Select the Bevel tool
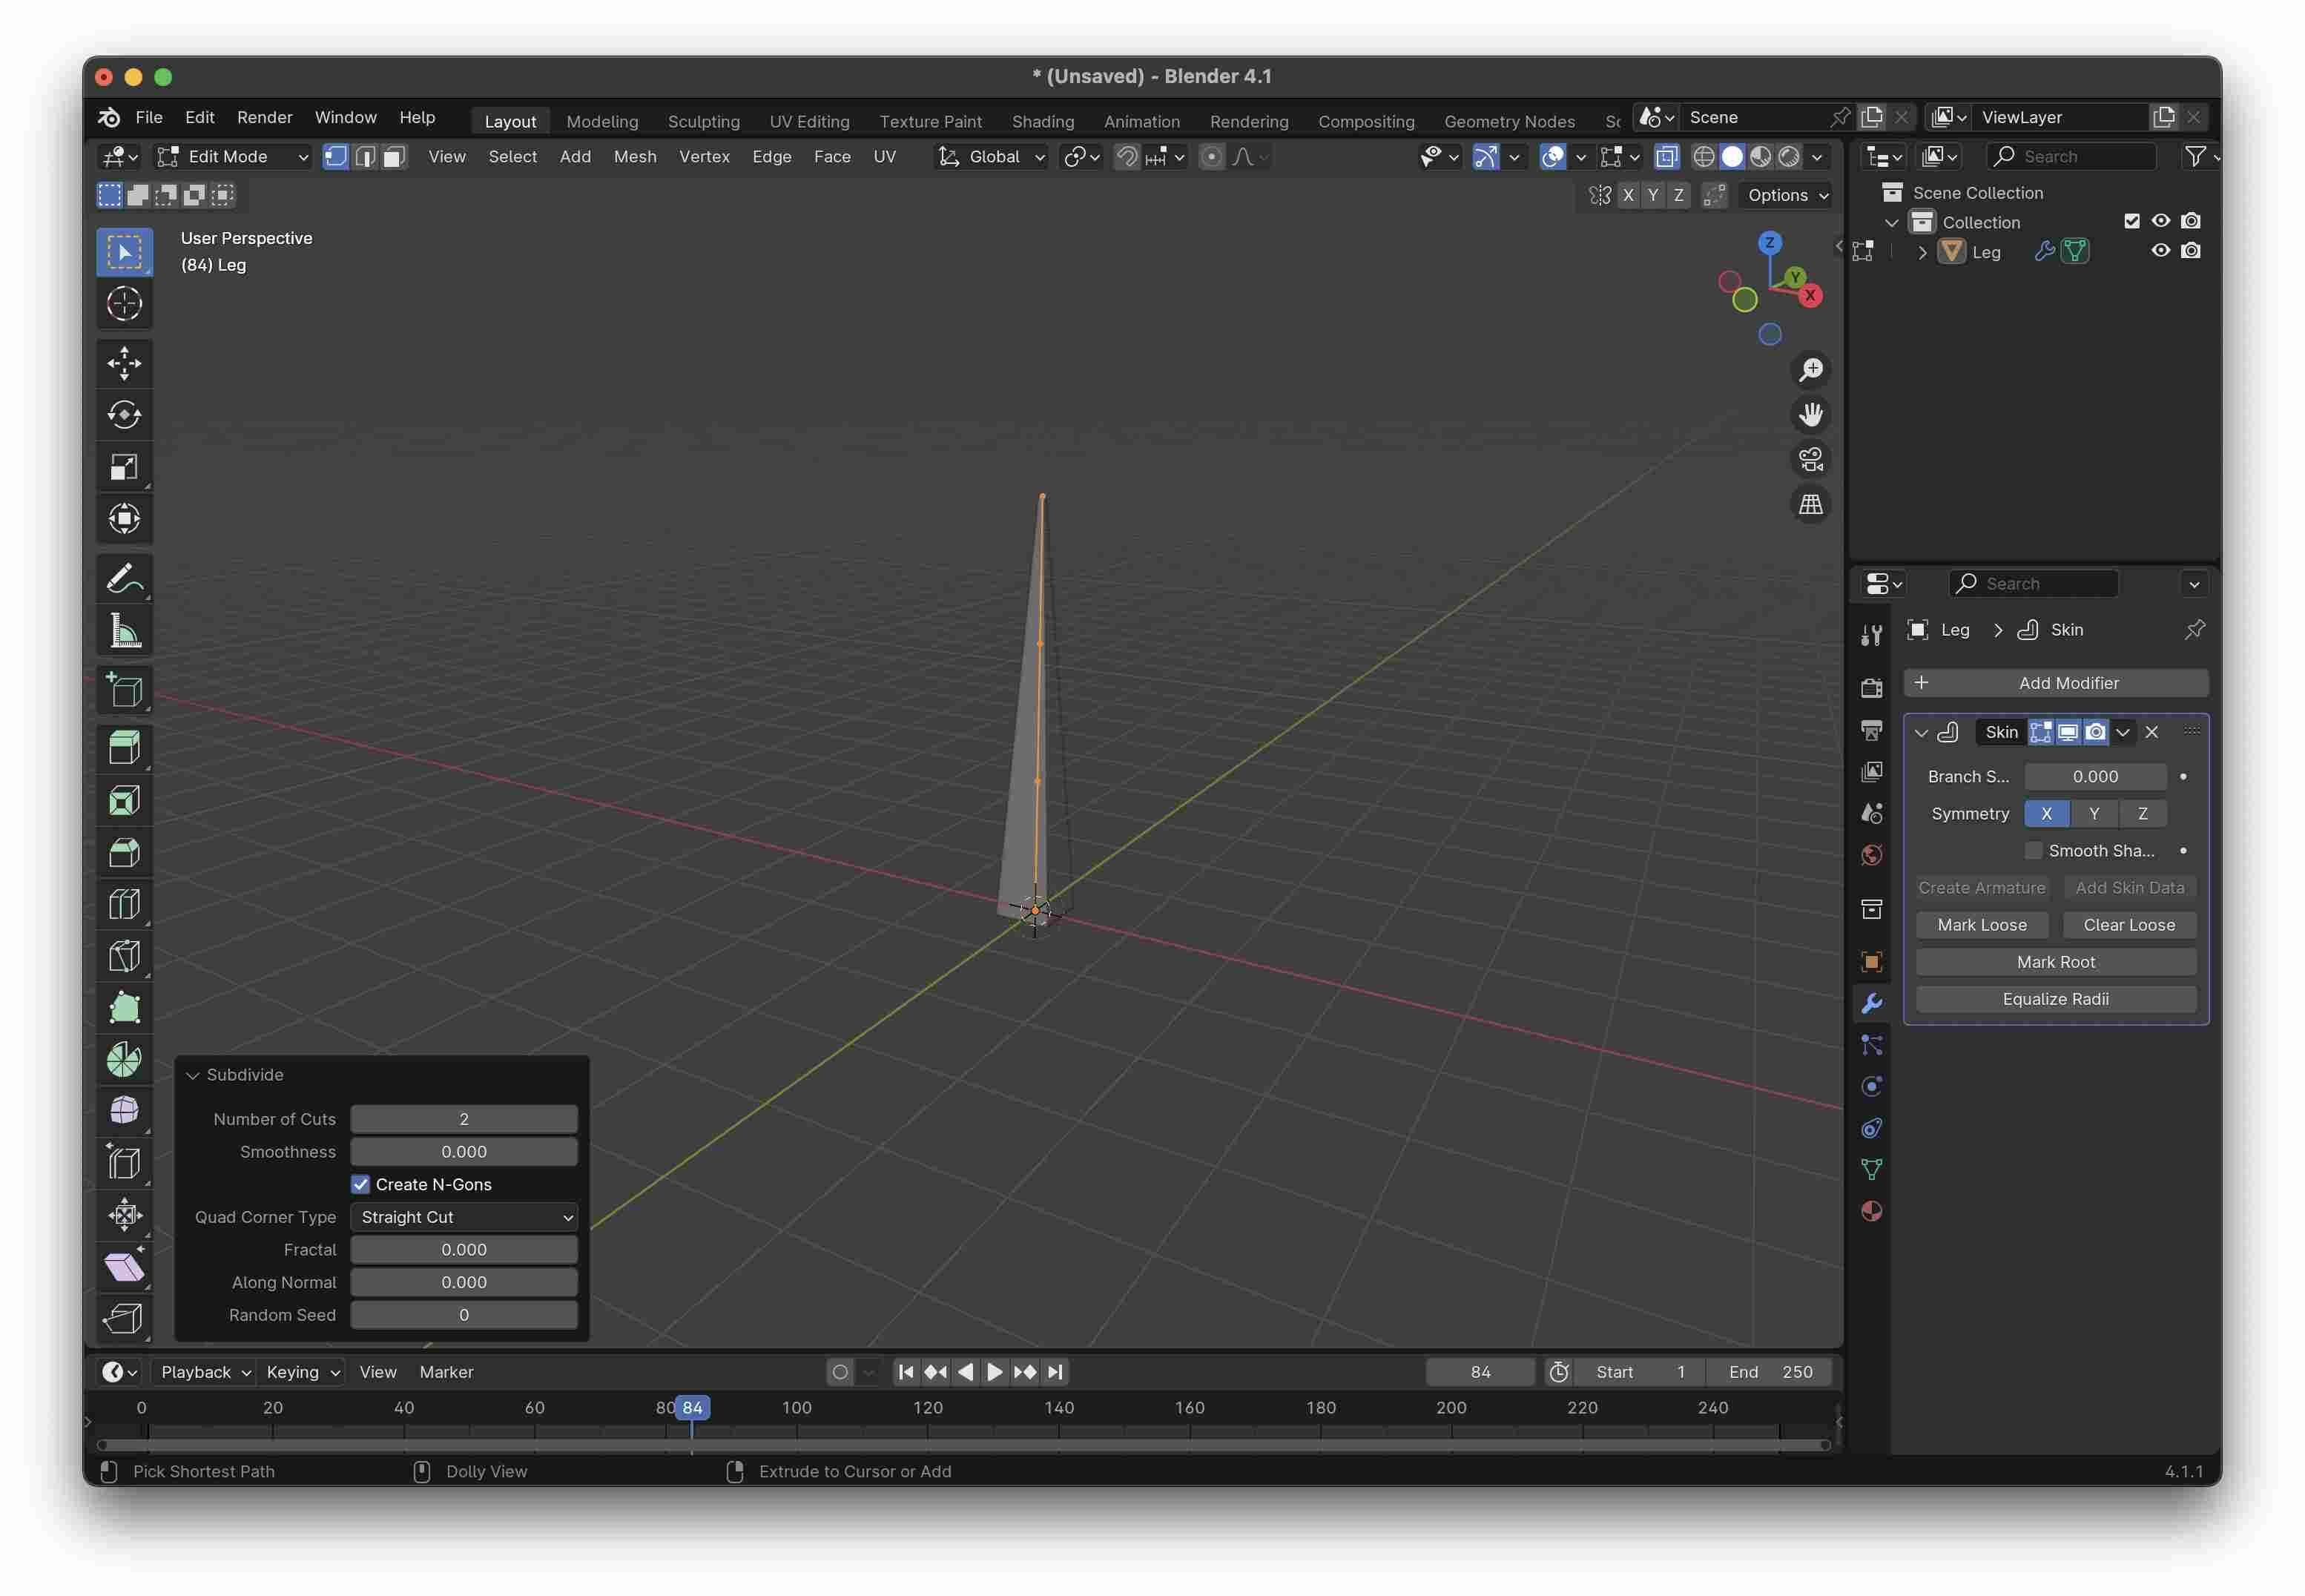Image resolution: width=2305 pixels, height=1596 pixels. click(x=124, y=853)
